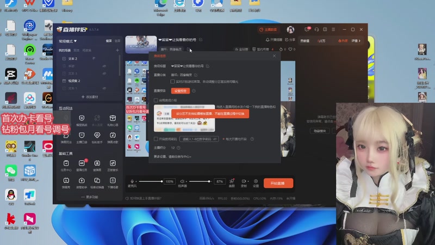The height and width of the screenshot is (245, 435).
Task: Switch to 我的场景 tab
Action: tap(65, 50)
